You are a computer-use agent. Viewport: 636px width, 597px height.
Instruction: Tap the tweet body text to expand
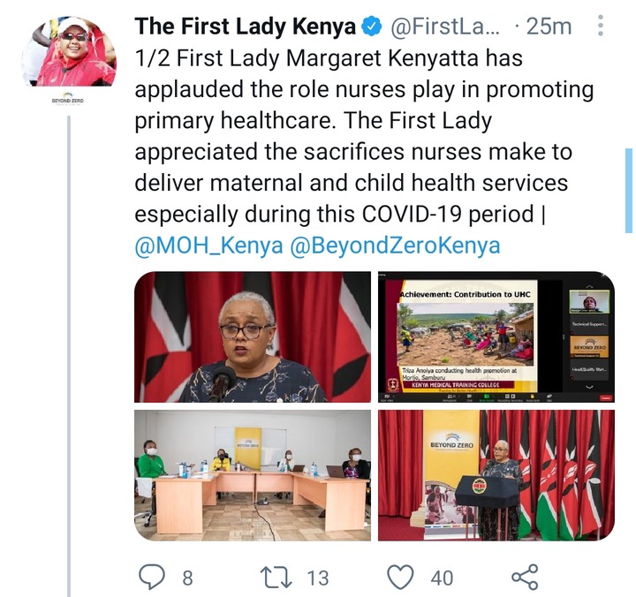(364, 136)
